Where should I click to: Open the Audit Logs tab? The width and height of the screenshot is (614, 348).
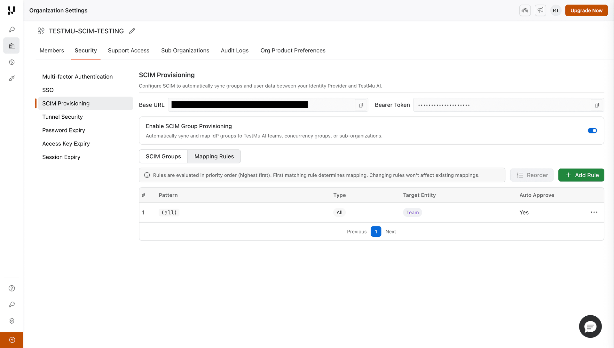click(234, 51)
